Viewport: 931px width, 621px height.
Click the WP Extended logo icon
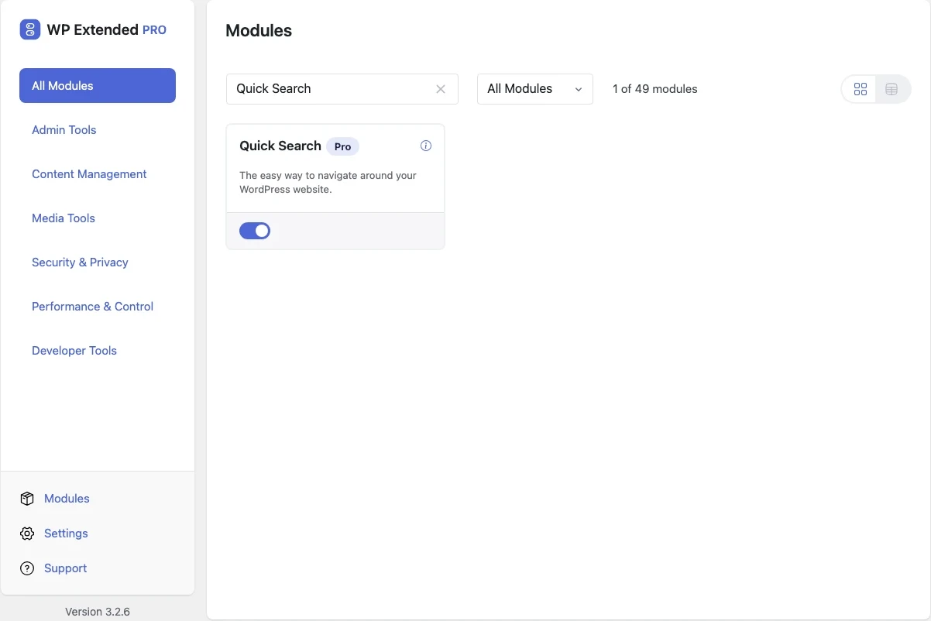coord(30,29)
